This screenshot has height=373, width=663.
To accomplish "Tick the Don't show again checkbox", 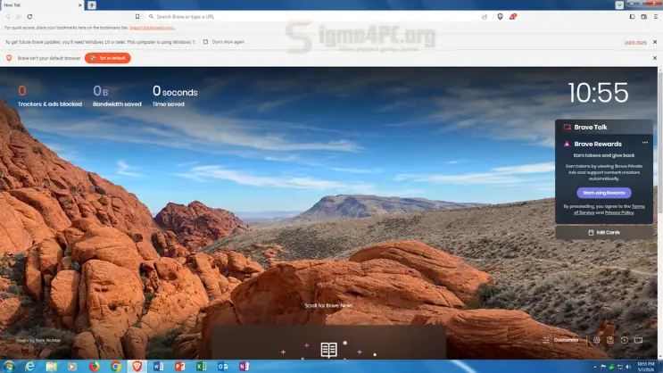I will [x=205, y=42].
